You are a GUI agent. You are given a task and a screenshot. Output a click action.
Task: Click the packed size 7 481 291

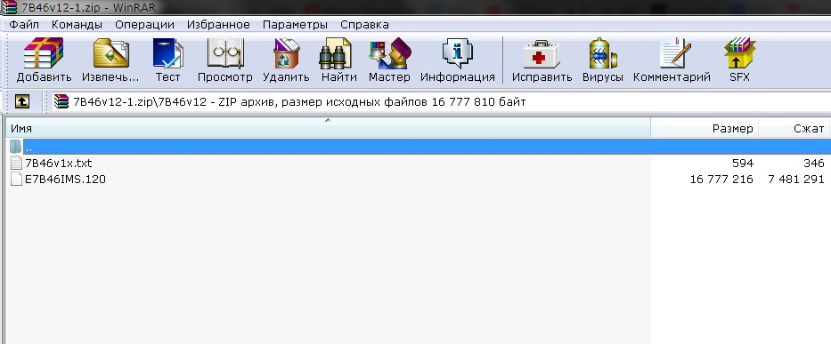pos(796,180)
